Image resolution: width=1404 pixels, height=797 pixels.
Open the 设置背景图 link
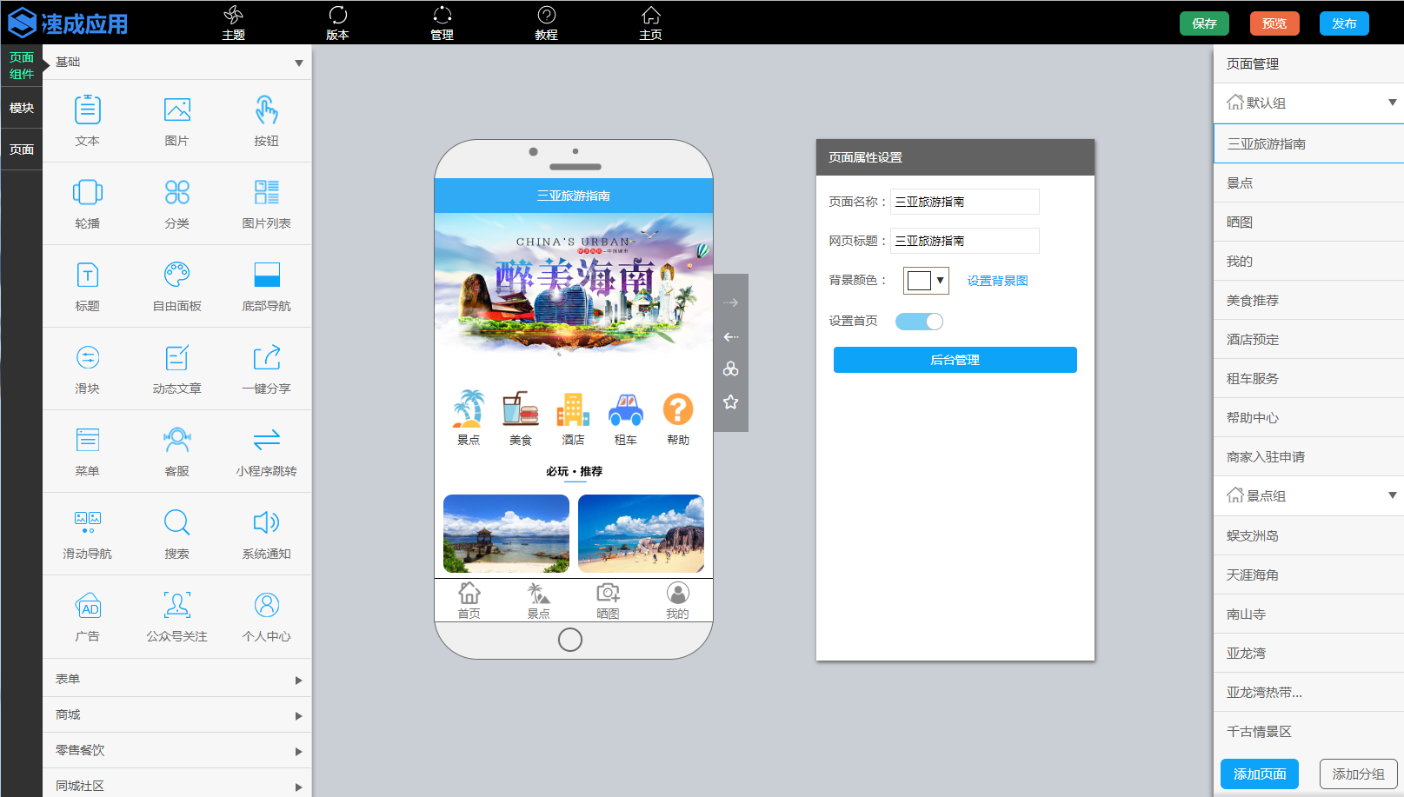(997, 281)
